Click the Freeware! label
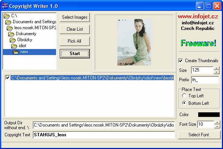This screenshot has height=149, width=223. [x=198, y=43]
